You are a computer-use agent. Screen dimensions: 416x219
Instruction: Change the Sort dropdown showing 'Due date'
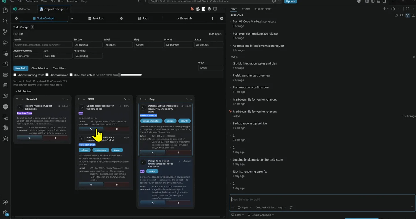[58, 56]
